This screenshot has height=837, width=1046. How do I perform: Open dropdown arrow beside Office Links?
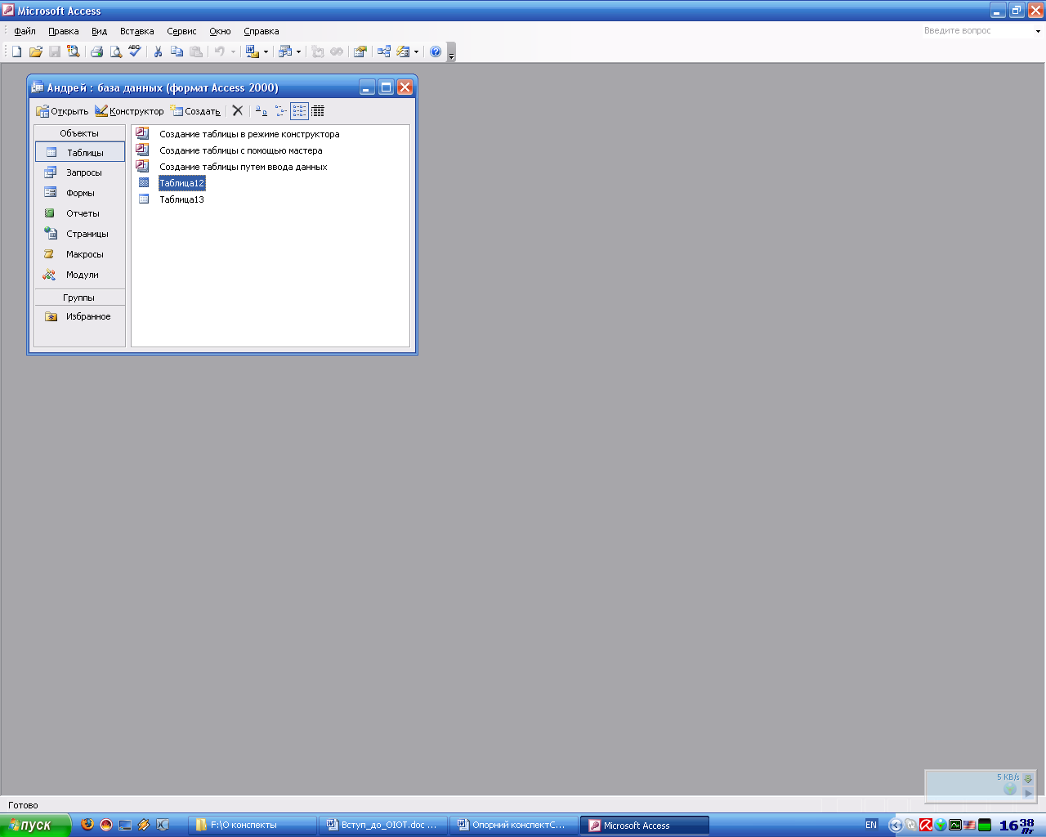point(266,51)
